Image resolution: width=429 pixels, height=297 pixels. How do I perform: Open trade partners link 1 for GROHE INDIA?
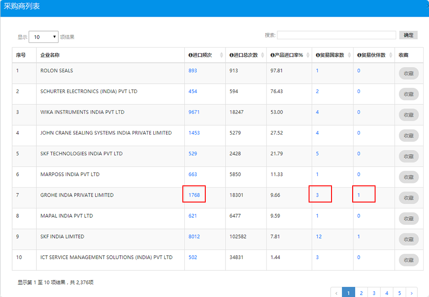pyautogui.click(x=358, y=195)
